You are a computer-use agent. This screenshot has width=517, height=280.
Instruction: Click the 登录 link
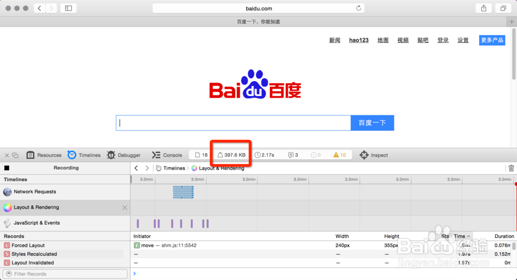(x=443, y=40)
